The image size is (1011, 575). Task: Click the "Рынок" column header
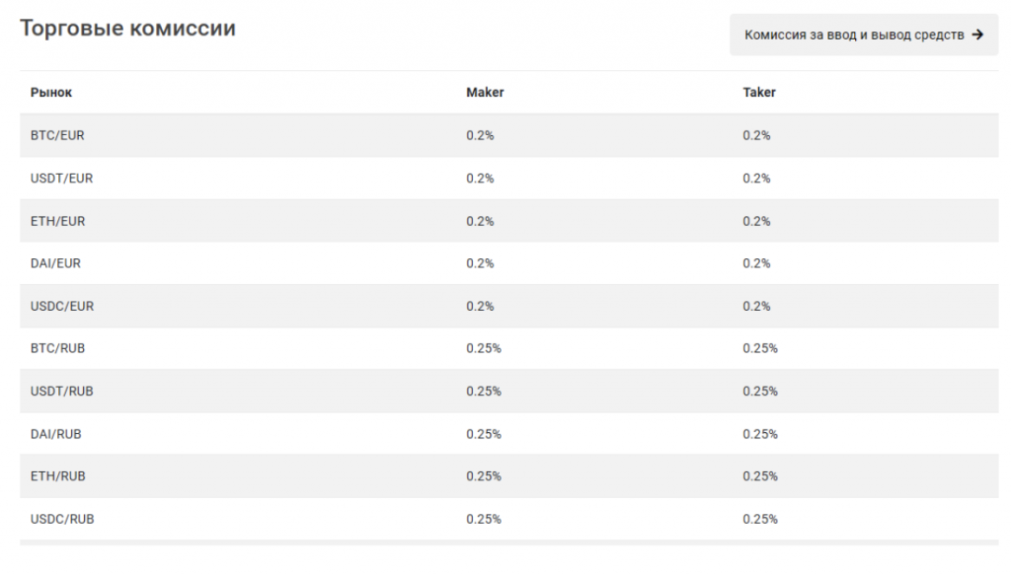[51, 93]
